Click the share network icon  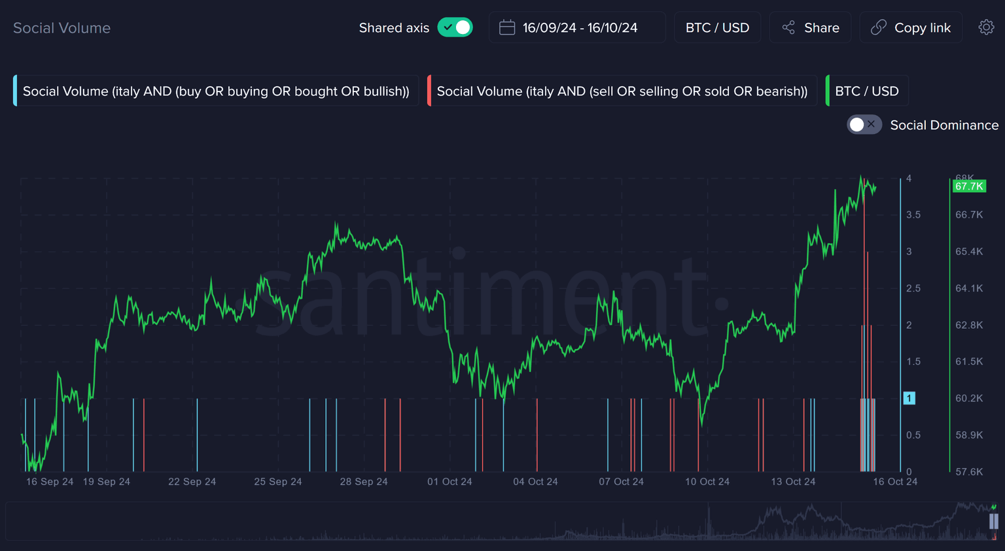click(x=788, y=27)
